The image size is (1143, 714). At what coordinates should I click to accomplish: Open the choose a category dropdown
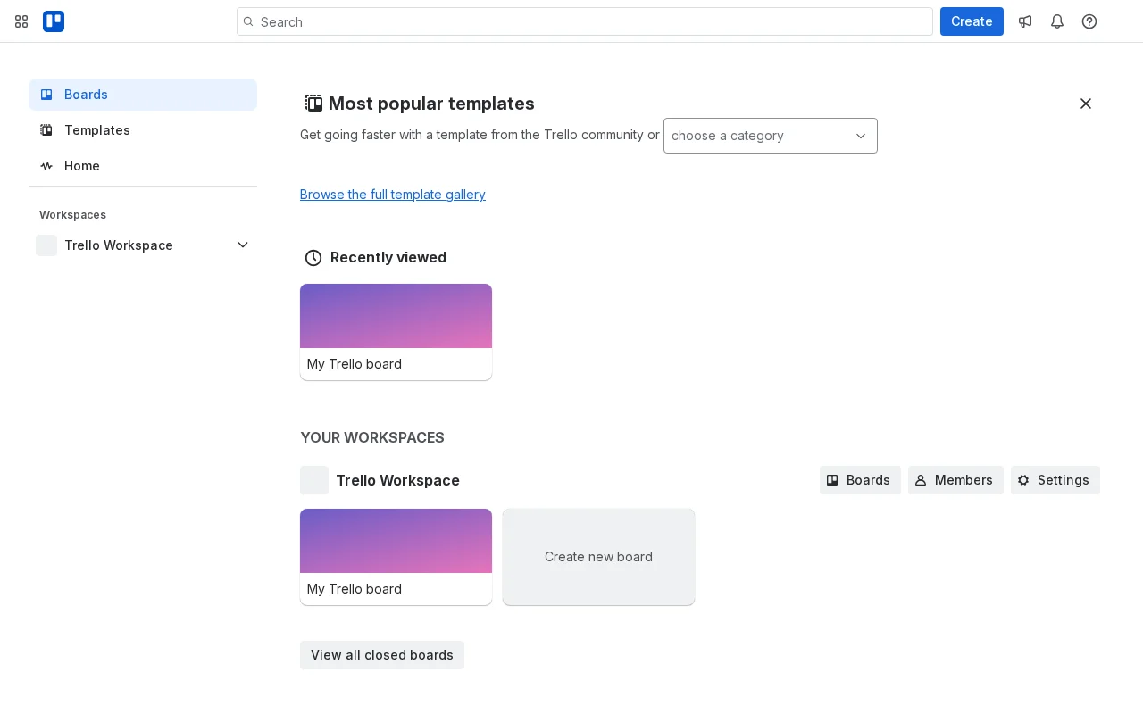tap(770, 136)
